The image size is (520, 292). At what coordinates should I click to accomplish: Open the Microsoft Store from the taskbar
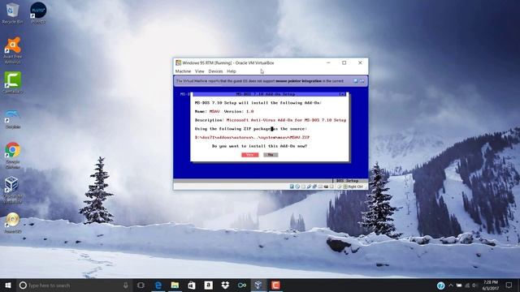click(x=192, y=285)
